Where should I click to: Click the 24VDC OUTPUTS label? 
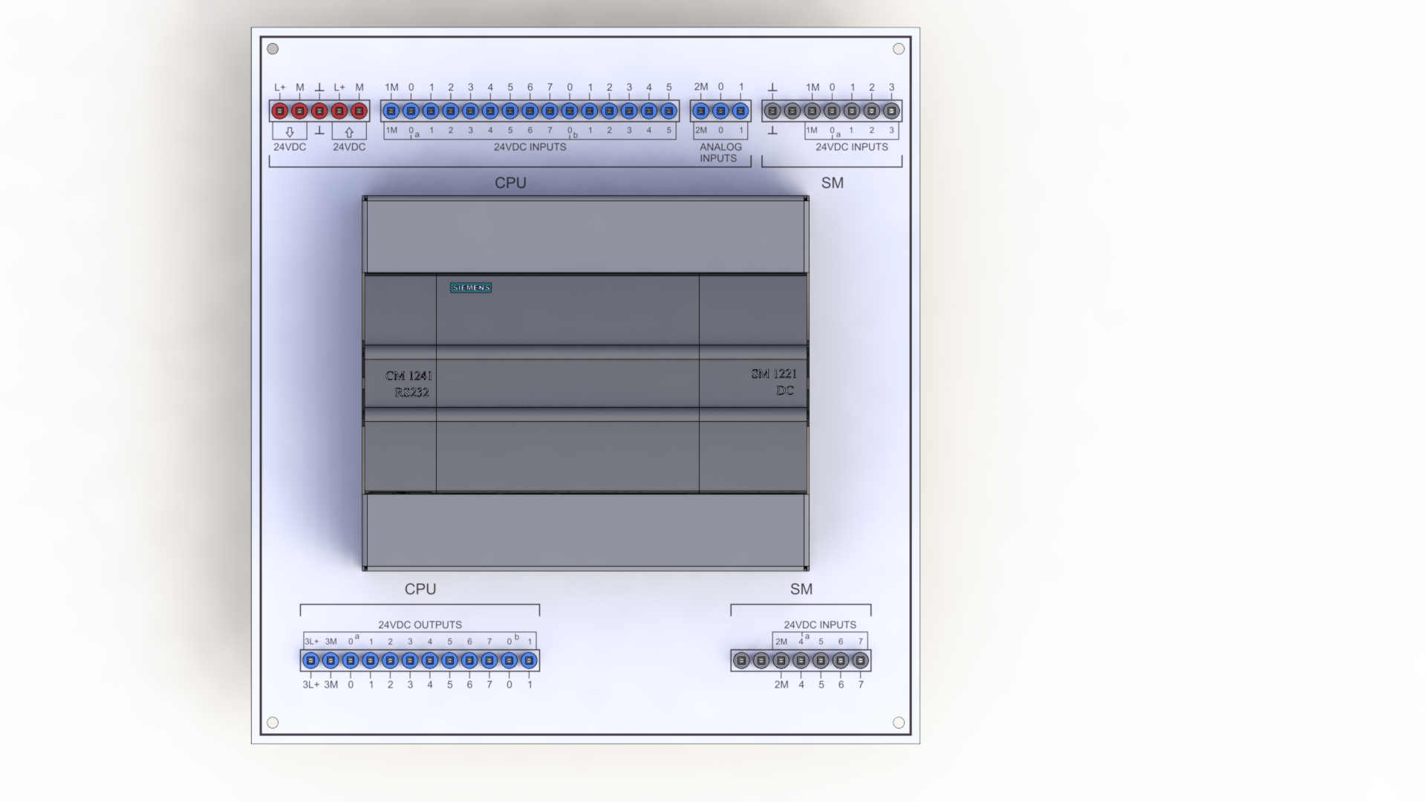tap(420, 625)
